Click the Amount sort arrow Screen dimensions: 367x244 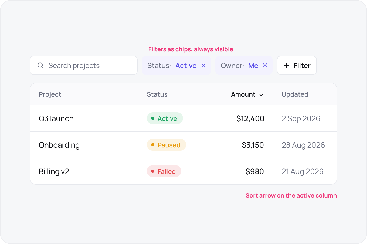[261, 94]
